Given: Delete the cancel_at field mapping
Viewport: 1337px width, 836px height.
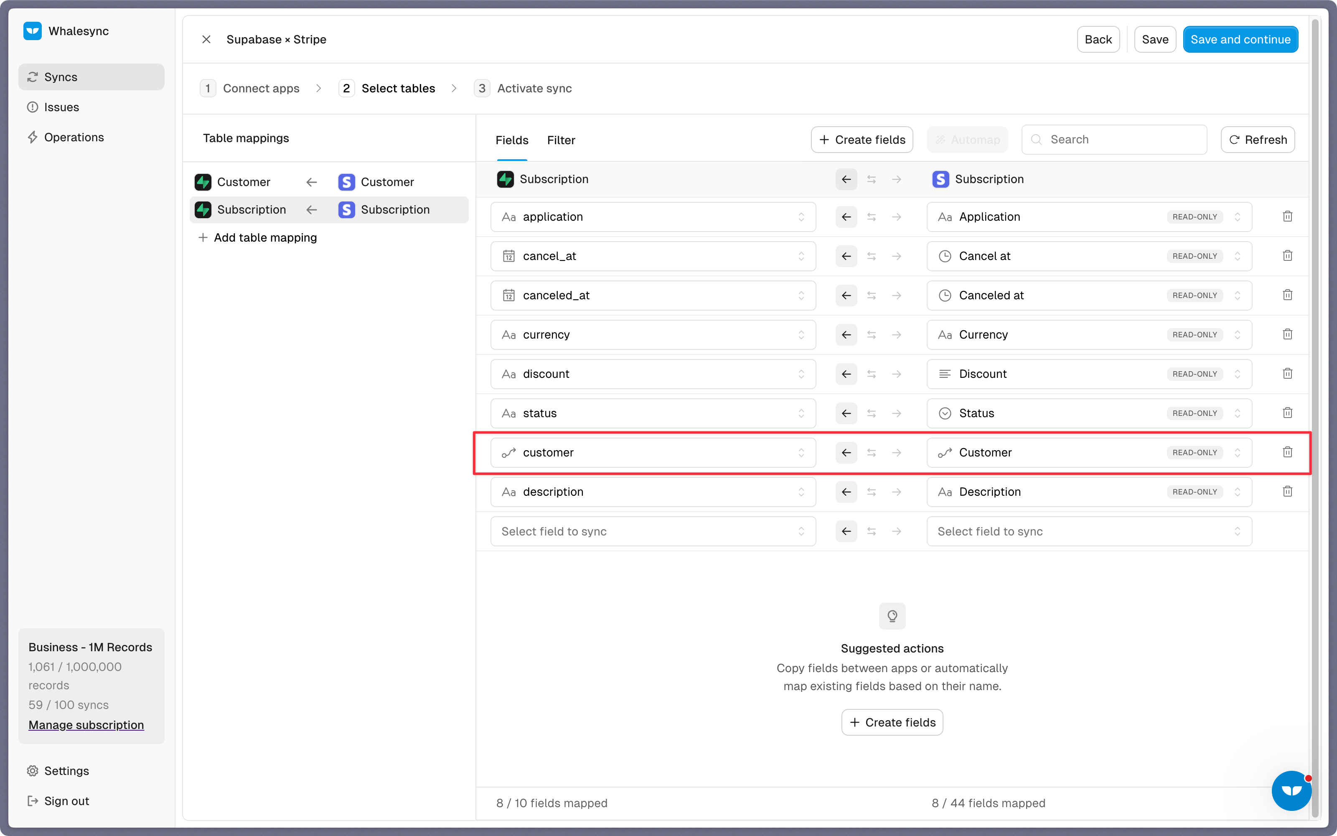Looking at the screenshot, I should (x=1287, y=256).
